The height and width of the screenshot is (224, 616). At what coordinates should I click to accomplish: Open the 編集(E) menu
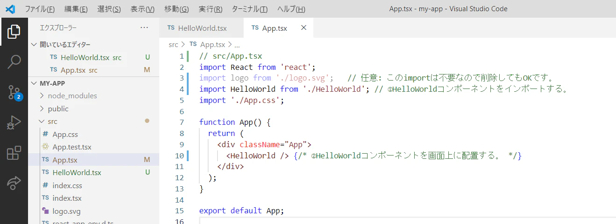76,9
